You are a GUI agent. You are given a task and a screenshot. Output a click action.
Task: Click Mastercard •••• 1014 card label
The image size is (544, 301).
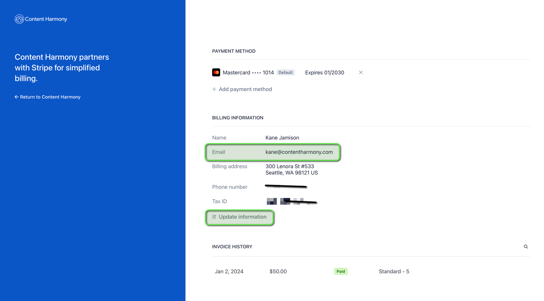[248, 72]
